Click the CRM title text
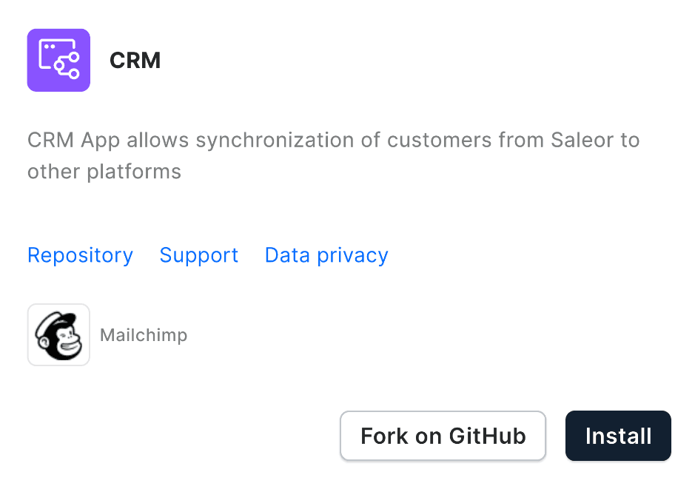Screen dimensions: 695x489 135,60
